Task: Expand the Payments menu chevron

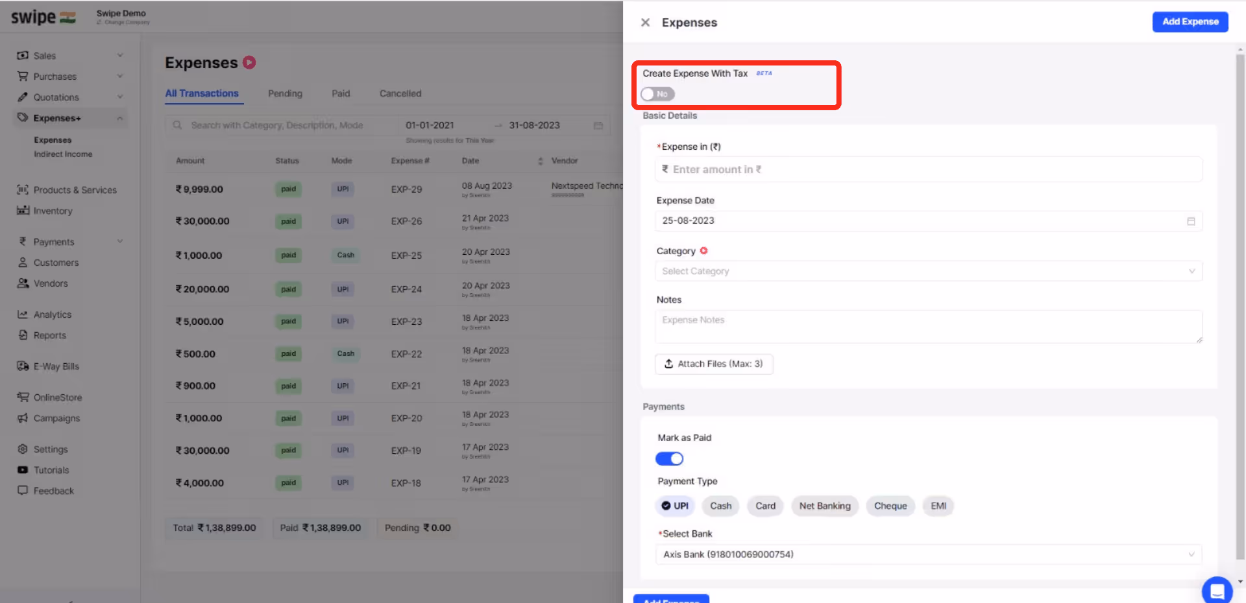Action: point(120,242)
